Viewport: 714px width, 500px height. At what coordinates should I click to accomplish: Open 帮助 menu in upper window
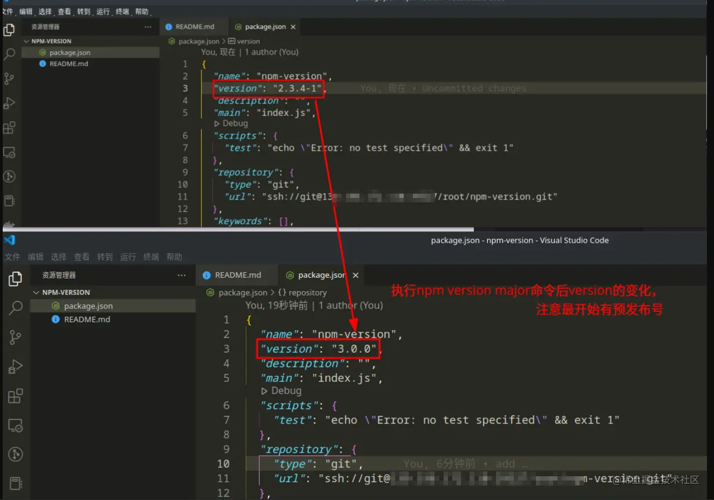click(142, 11)
